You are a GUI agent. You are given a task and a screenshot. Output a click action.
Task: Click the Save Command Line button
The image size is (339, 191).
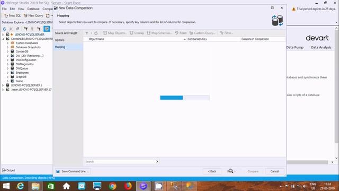[73, 171]
